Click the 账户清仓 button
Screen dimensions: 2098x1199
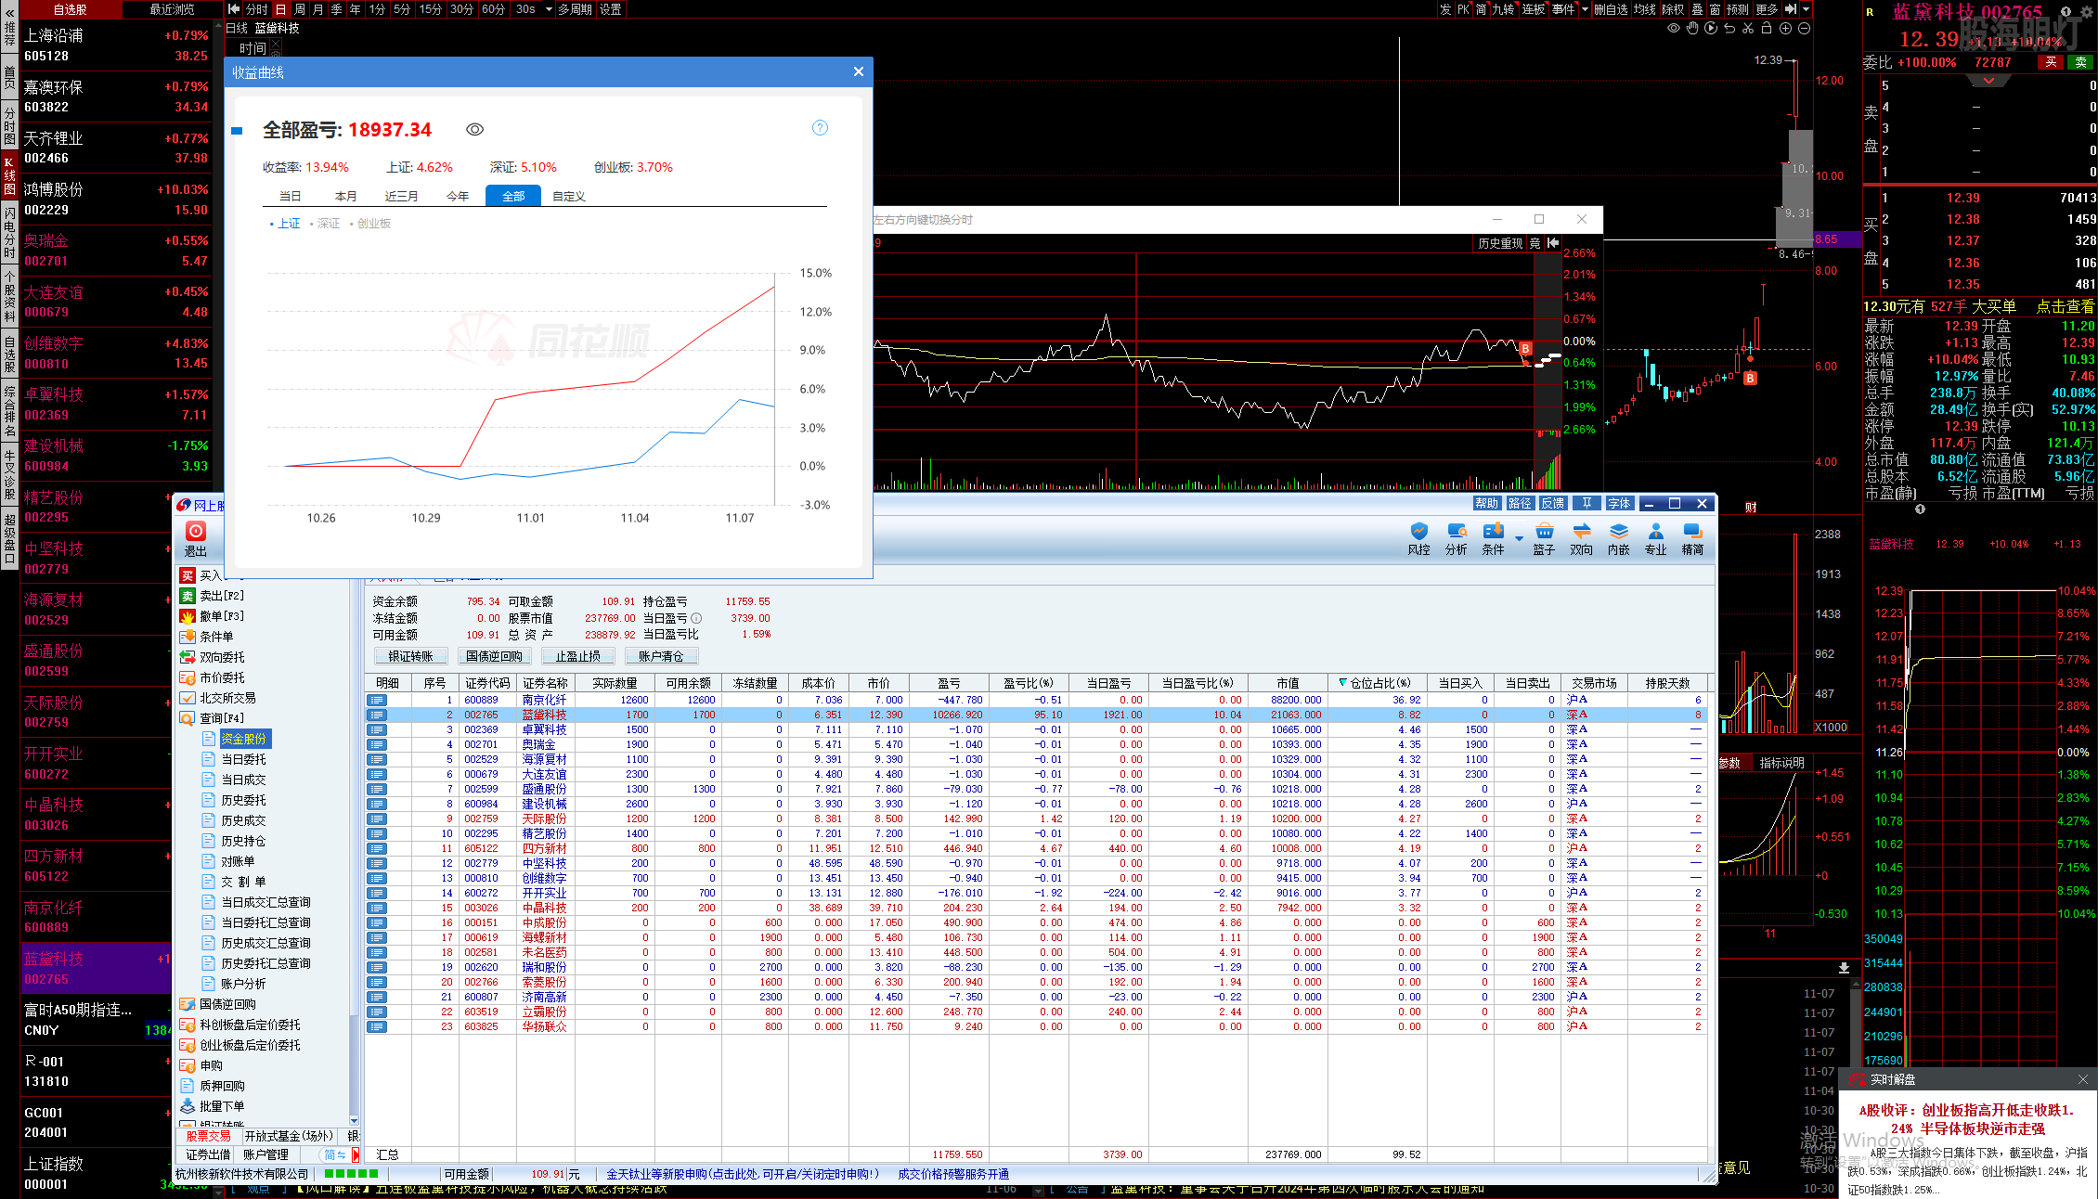pos(661,656)
